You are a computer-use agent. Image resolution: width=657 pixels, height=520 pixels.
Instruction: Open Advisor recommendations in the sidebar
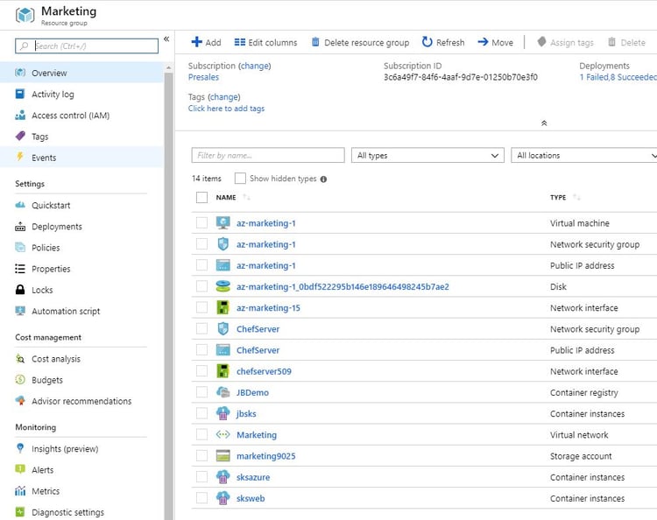[81, 401]
